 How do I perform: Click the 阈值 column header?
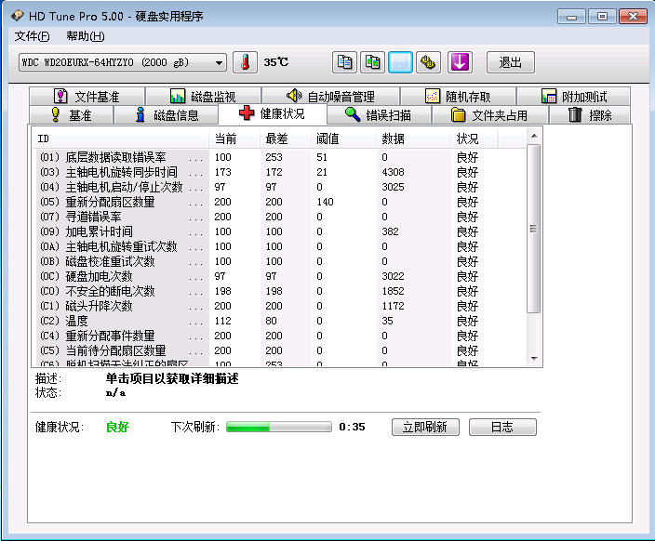tap(344, 139)
